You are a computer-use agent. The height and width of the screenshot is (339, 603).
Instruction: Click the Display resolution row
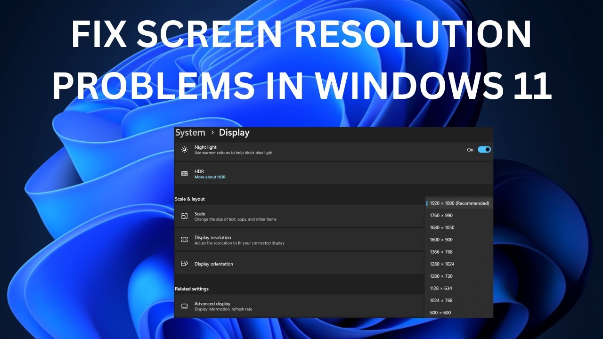300,240
